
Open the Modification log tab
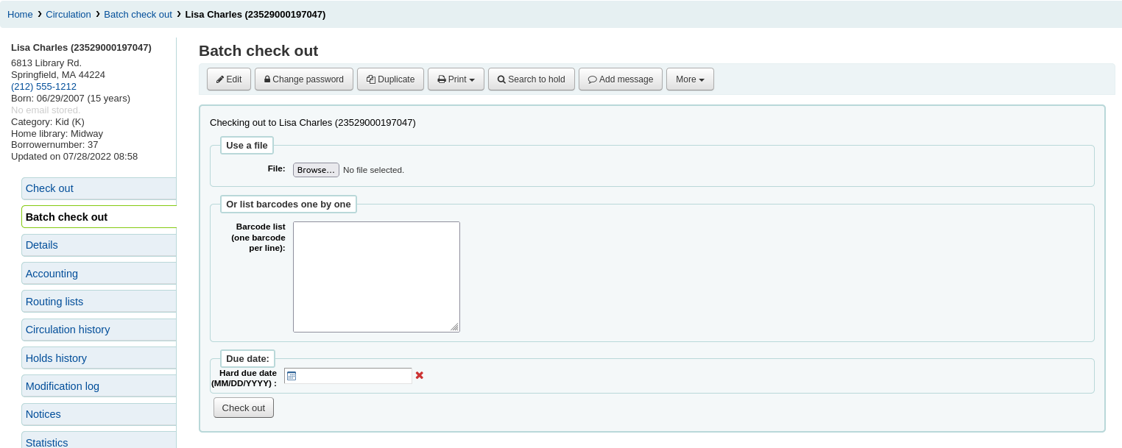click(99, 386)
